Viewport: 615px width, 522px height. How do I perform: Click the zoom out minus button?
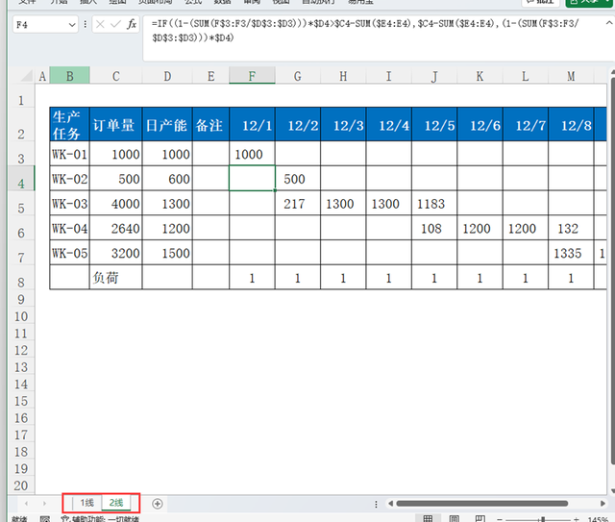tap(500, 519)
